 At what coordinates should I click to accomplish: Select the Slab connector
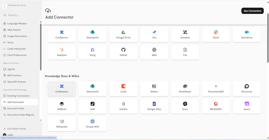92,106
